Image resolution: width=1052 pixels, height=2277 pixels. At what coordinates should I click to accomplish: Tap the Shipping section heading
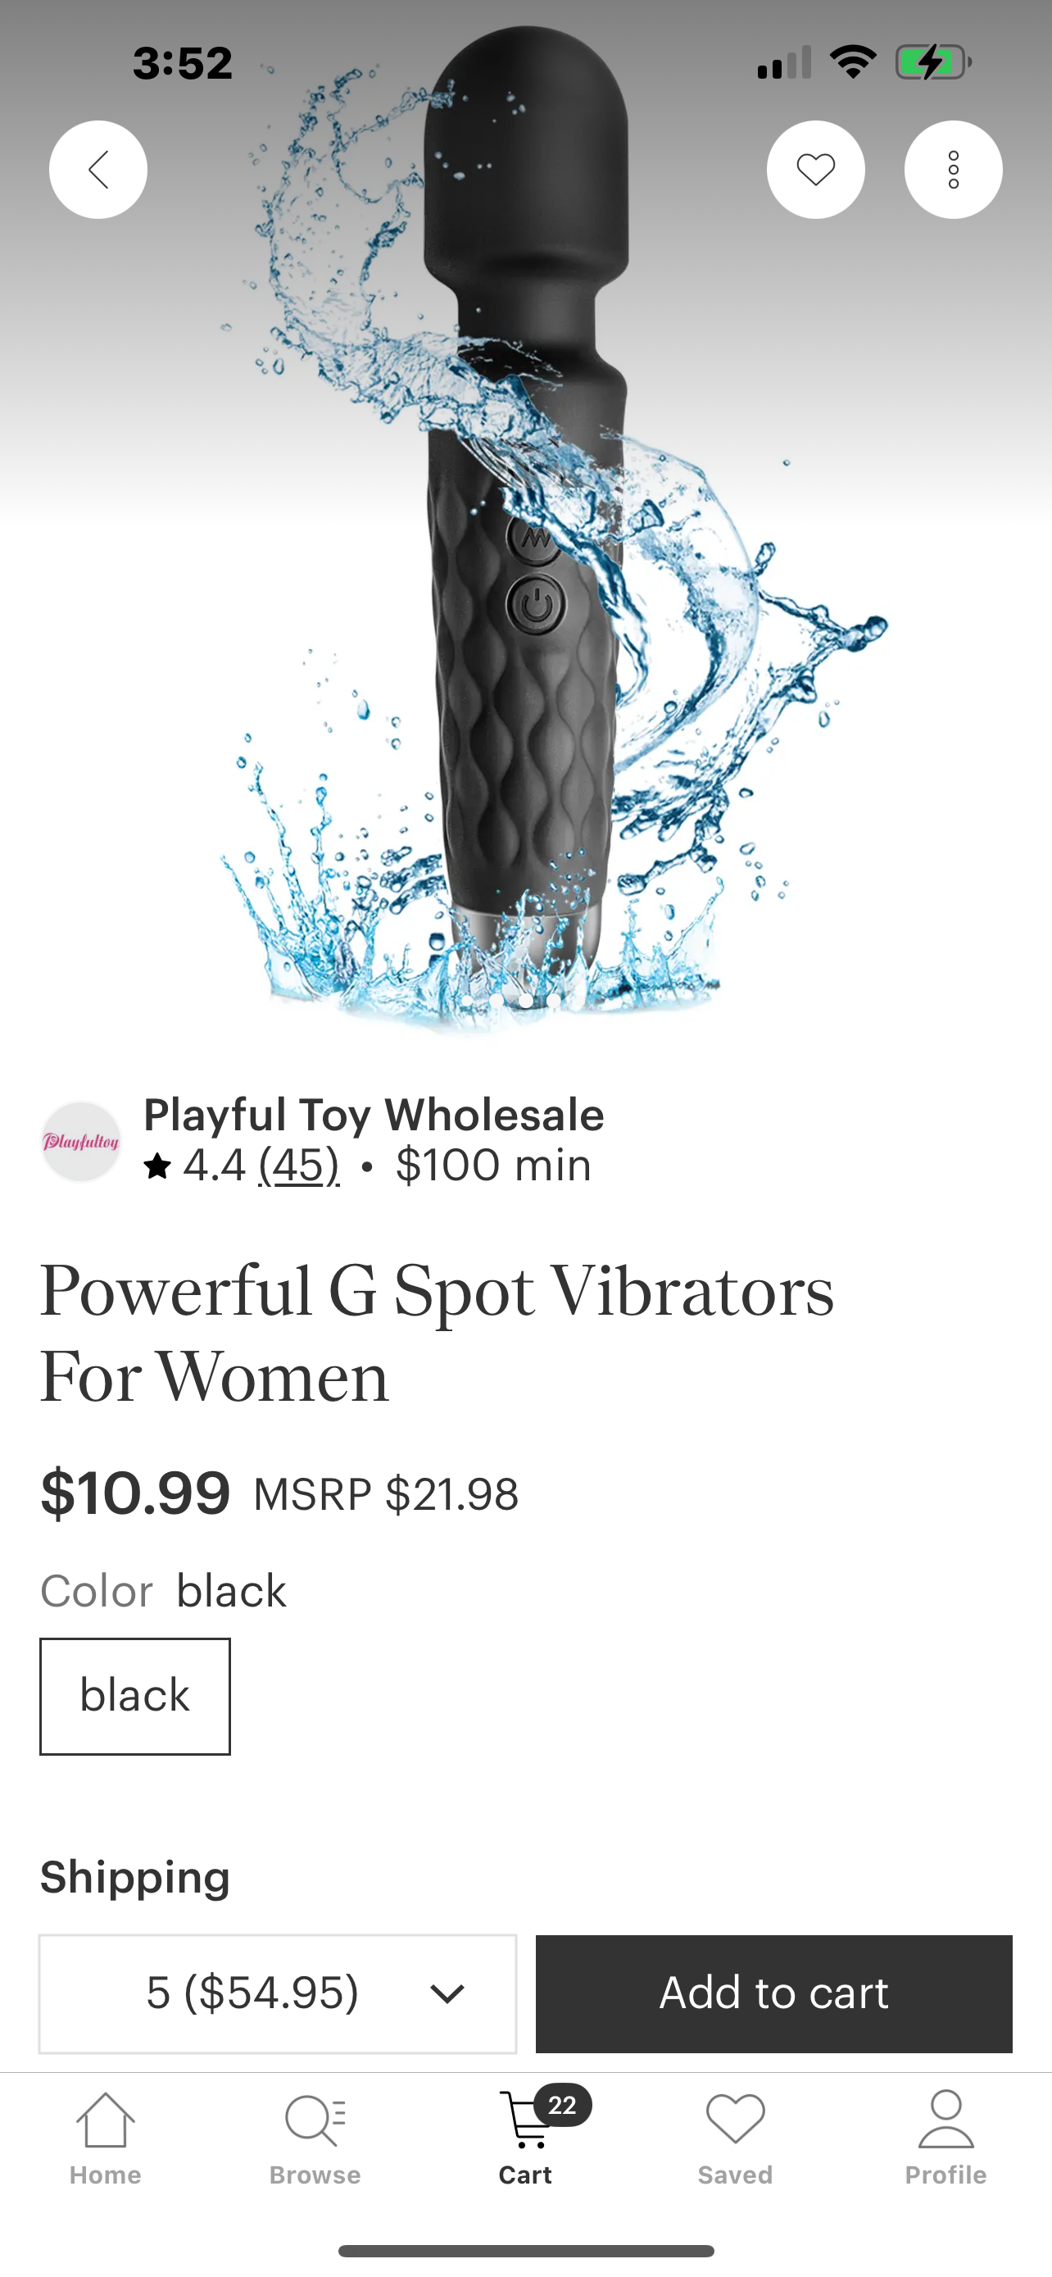(135, 1875)
